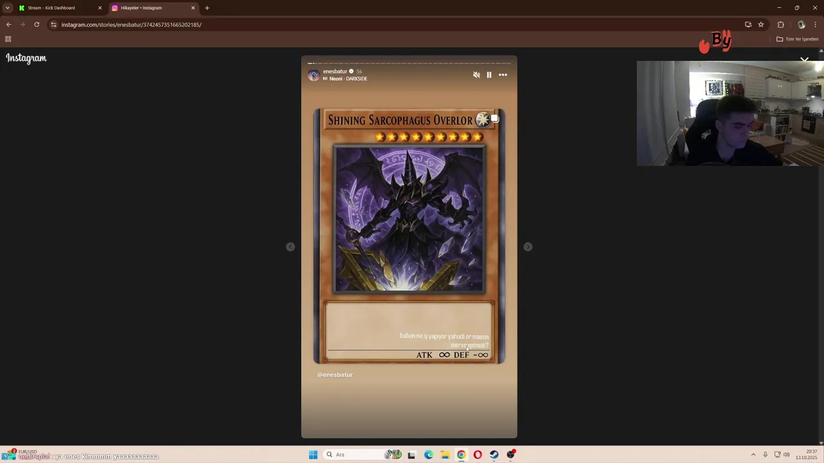
Task: Open Task View on the taskbar
Action: click(411, 455)
